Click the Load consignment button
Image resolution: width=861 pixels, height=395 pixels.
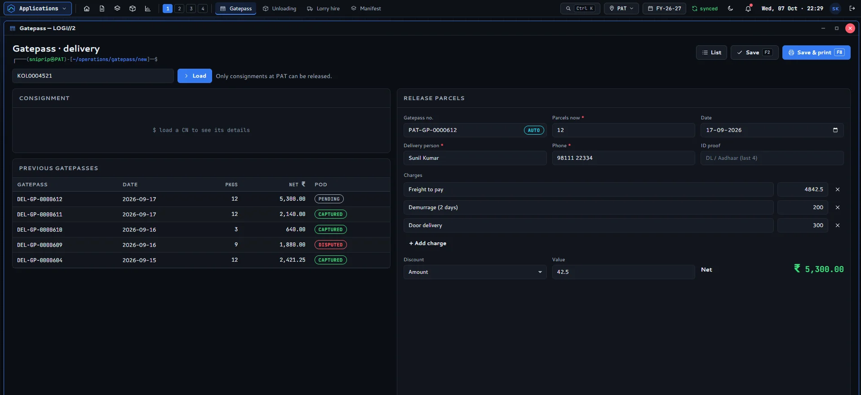pyautogui.click(x=195, y=76)
